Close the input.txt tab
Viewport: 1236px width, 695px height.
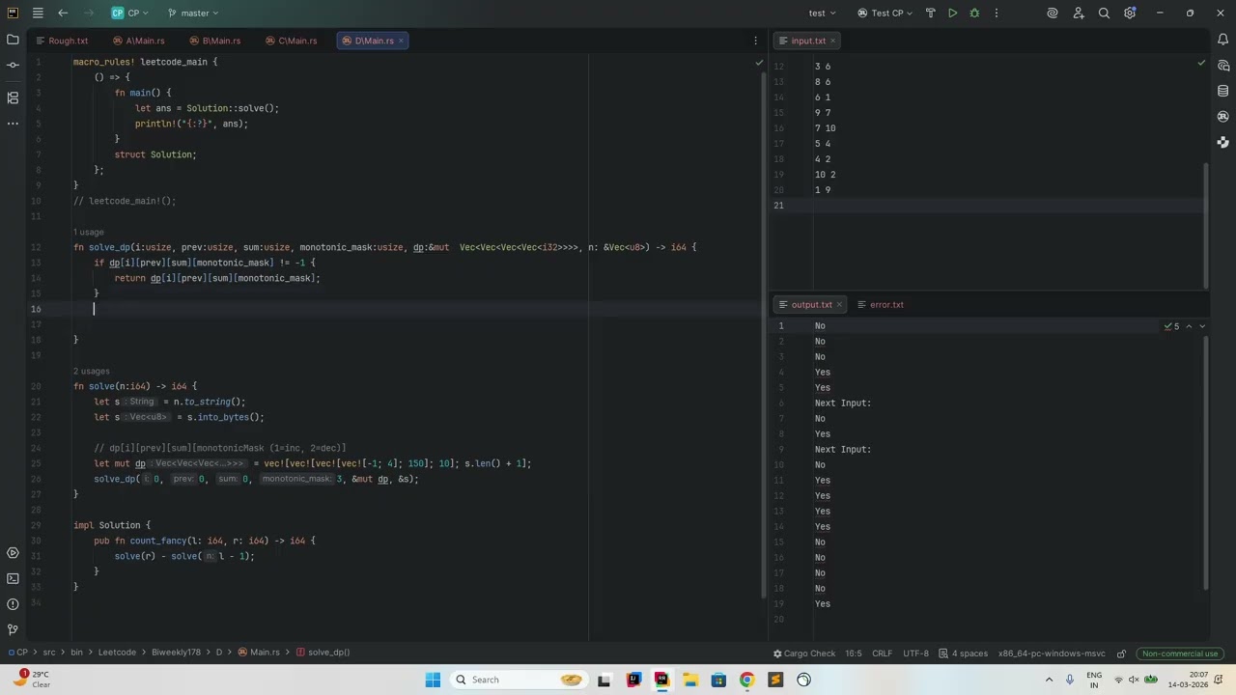[832, 41]
